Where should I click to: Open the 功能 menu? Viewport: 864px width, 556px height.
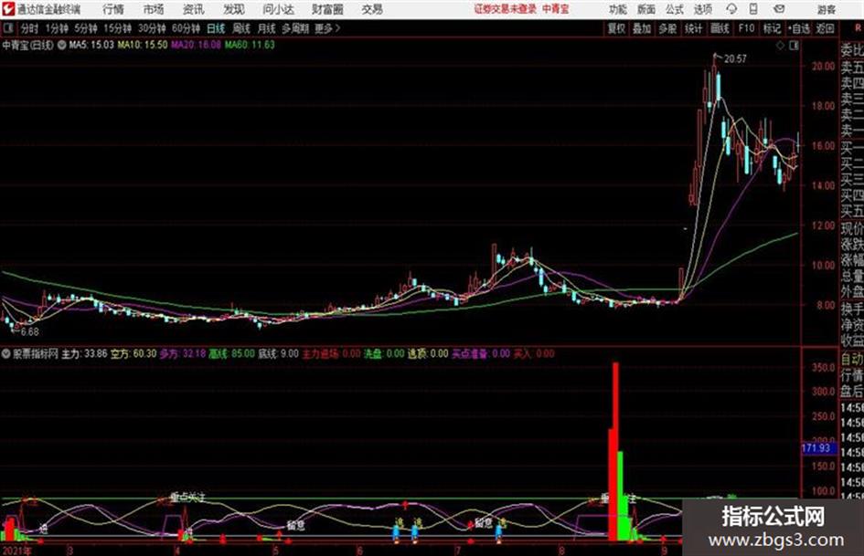click(618, 9)
